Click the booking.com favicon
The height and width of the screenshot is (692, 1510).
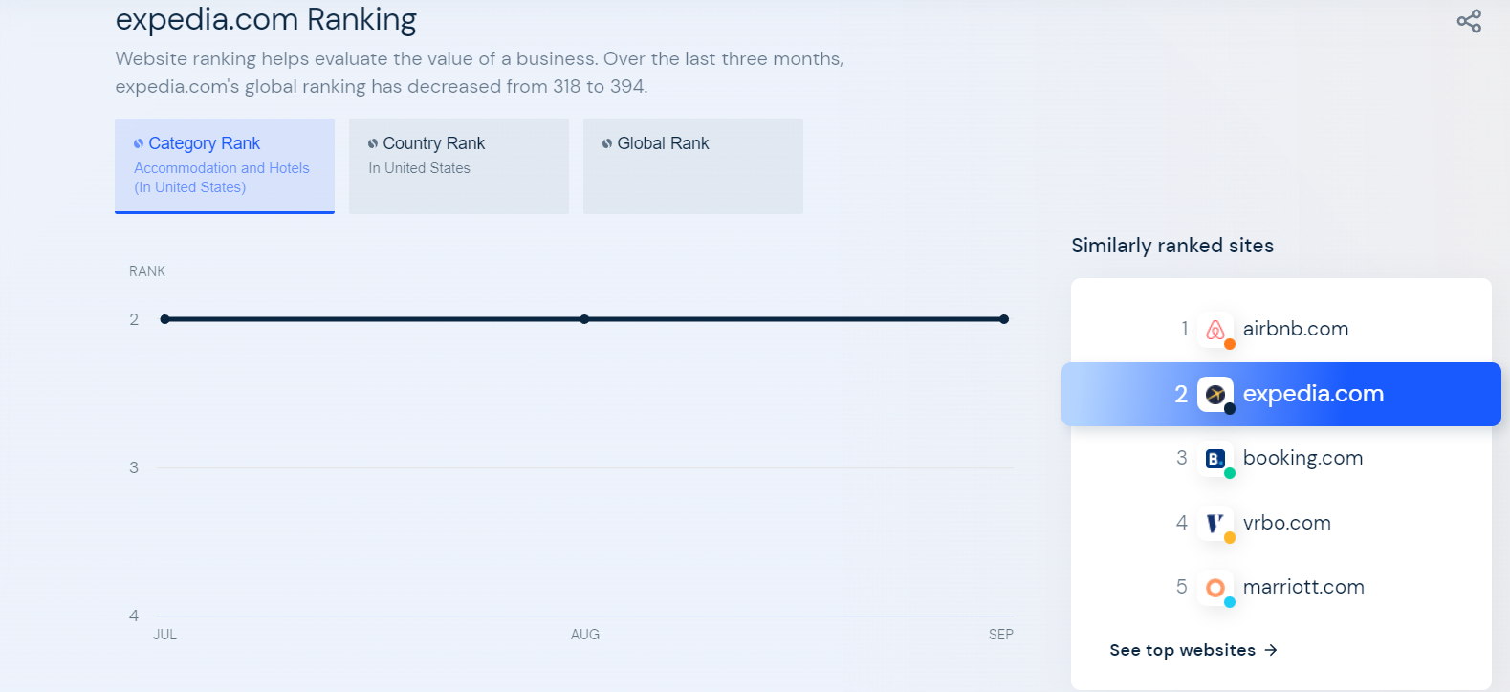(x=1215, y=459)
